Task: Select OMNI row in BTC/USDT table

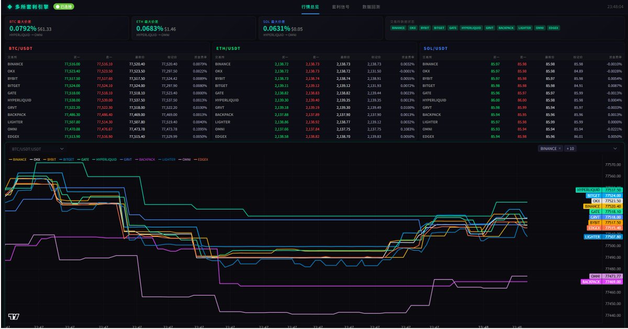Action: pyautogui.click(x=107, y=129)
